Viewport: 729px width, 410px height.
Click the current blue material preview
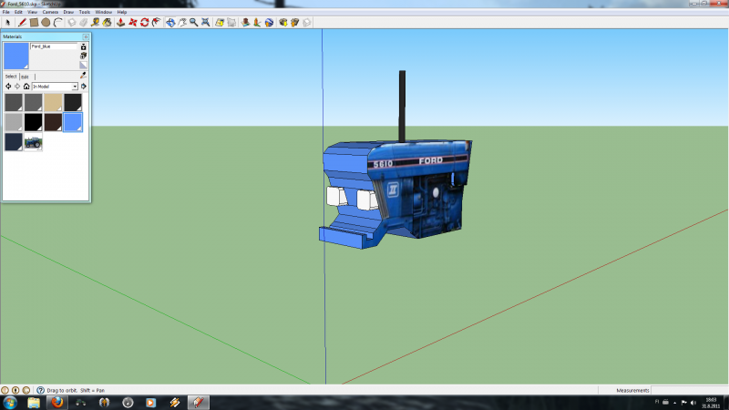[x=16, y=56]
